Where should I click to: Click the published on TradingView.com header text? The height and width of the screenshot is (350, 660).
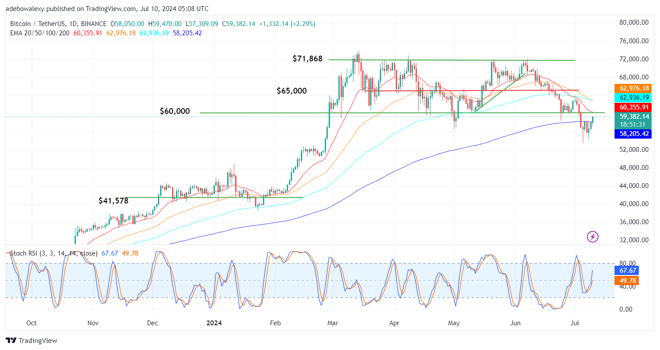107,9
